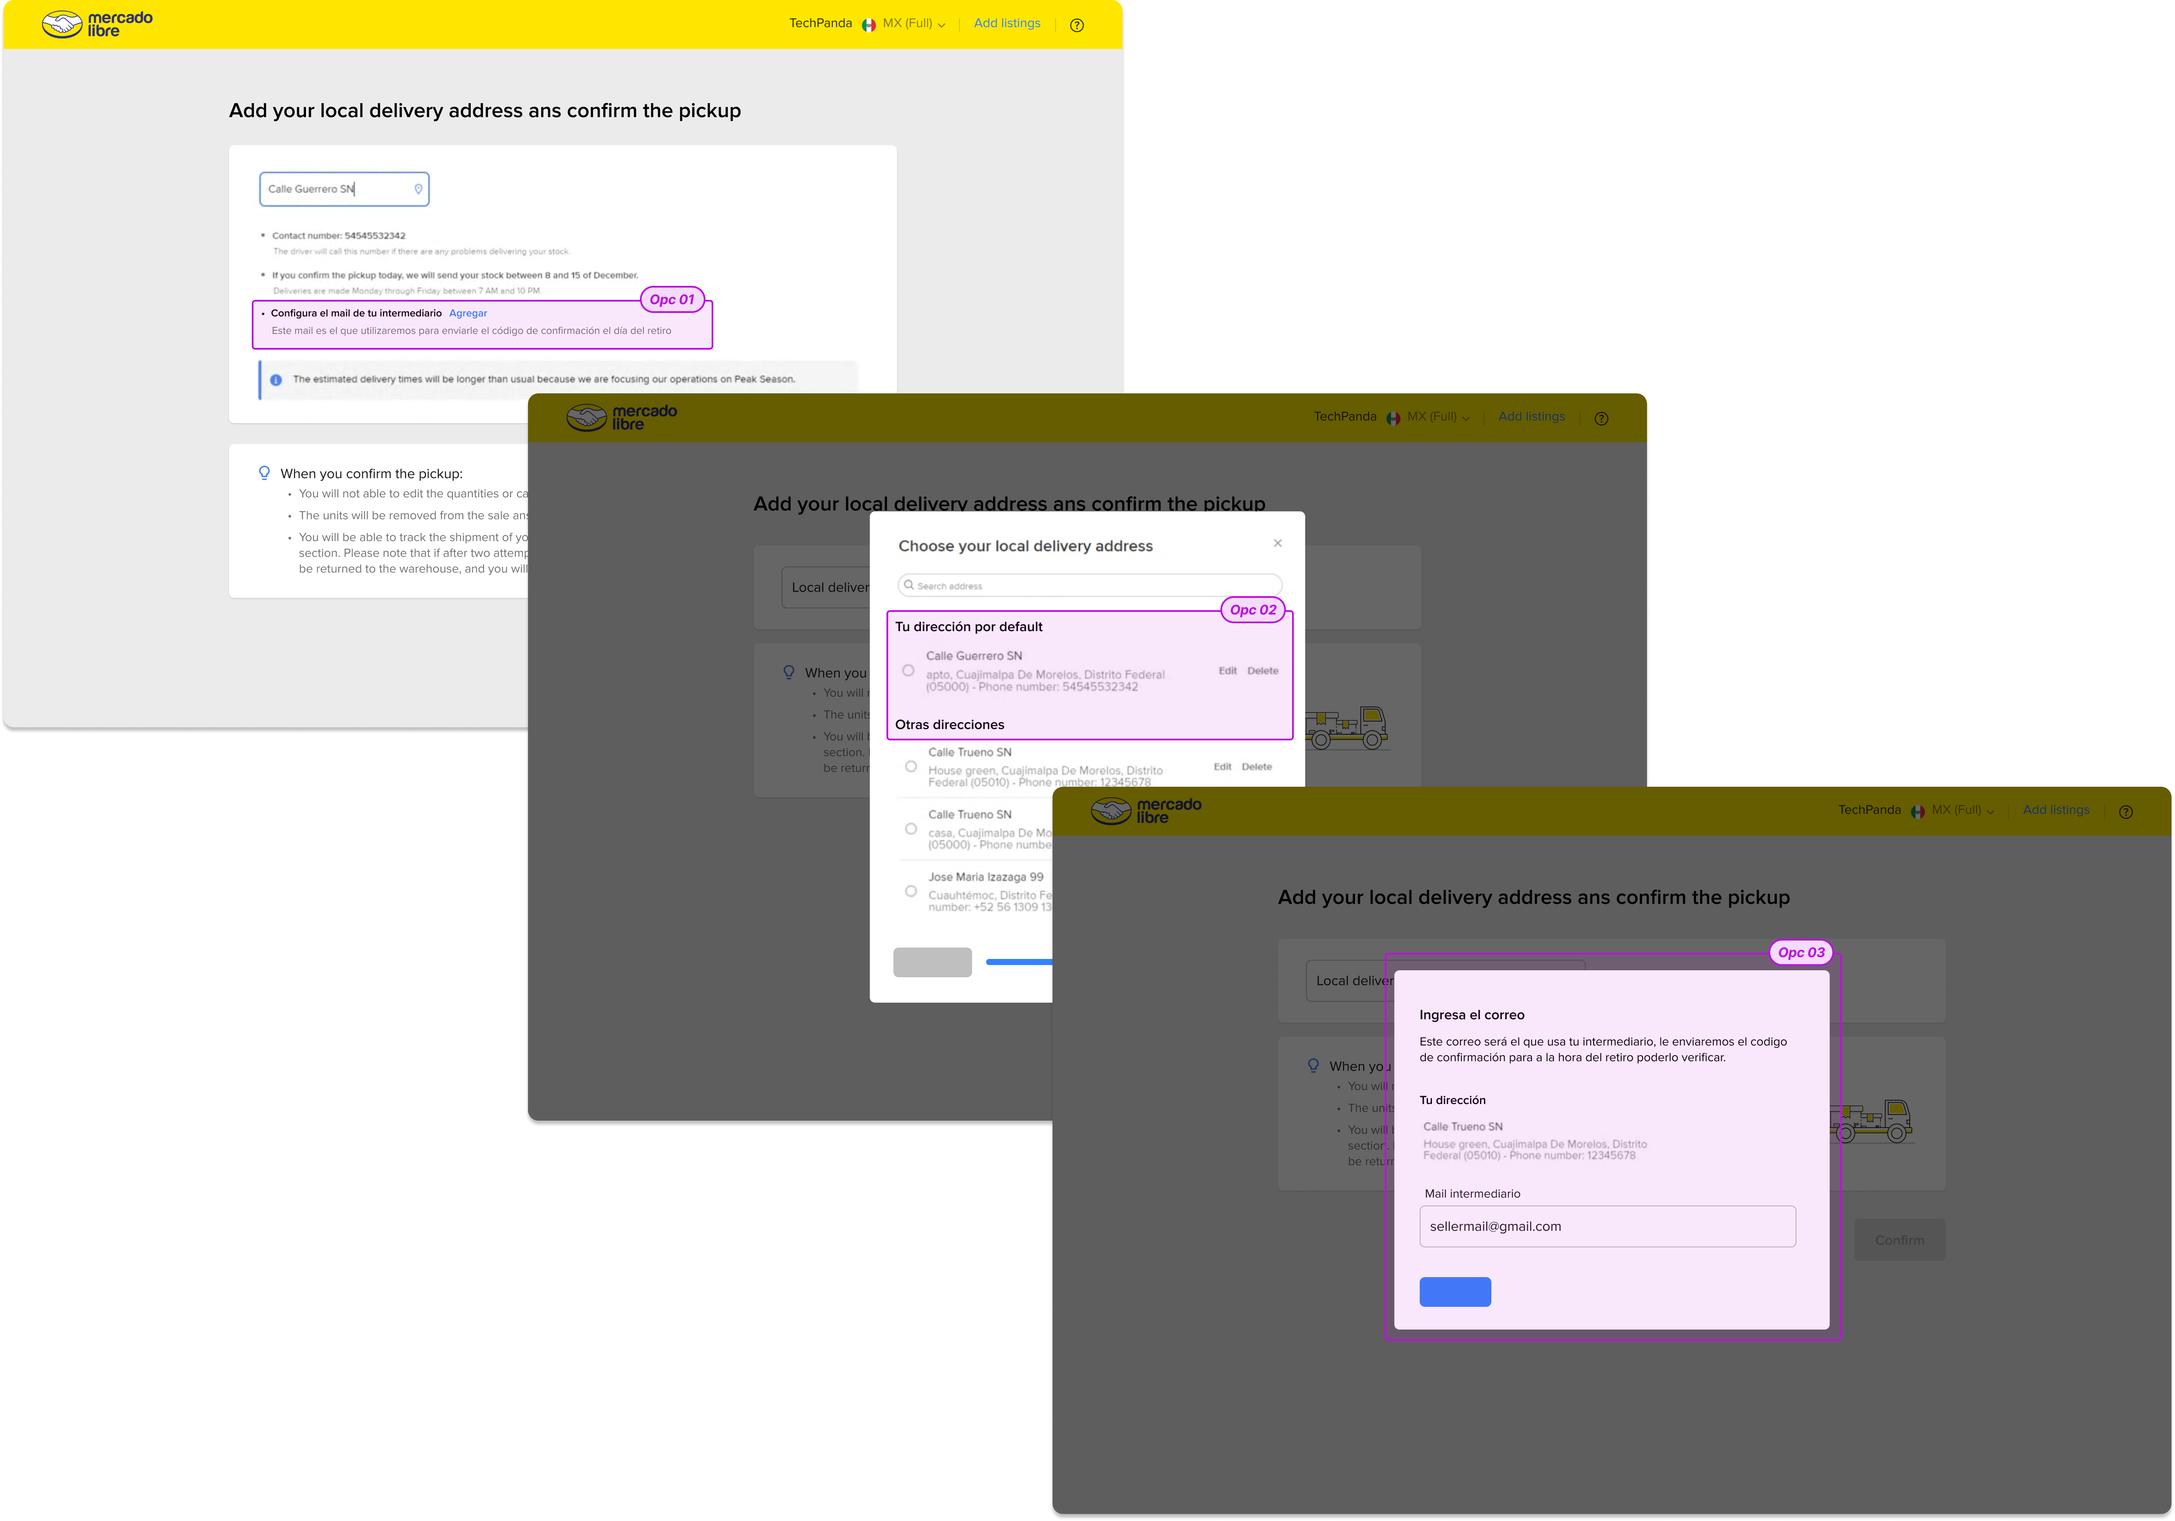Screen dimensions: 2175x1521
Task: Click 'Add listings' in the top header
Action: tap(1006, 24)
